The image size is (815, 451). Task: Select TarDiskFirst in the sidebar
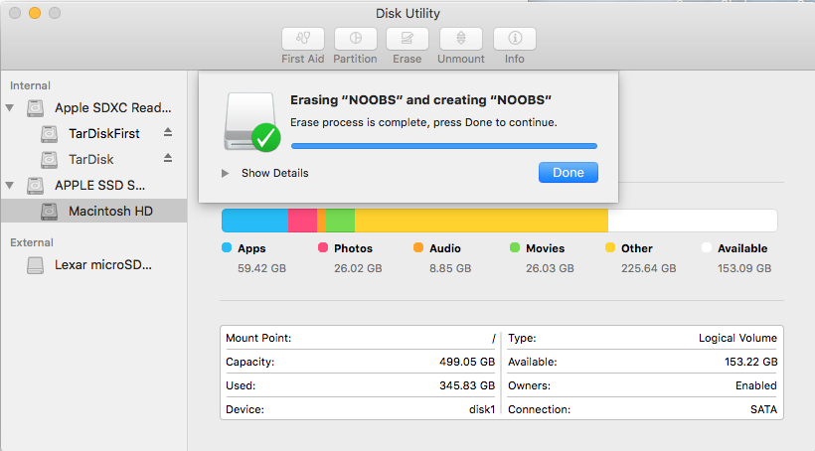click(104, 133)
